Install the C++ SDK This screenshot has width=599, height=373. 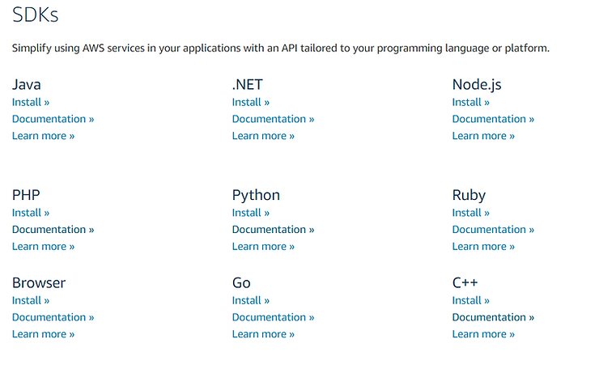pyautogui.click(x=470, y=300)
